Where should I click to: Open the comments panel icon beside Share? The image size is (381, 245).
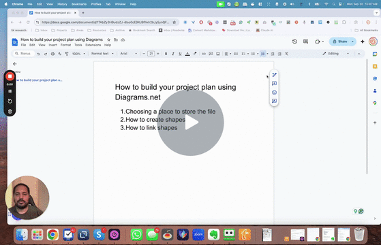coord(305,42)
